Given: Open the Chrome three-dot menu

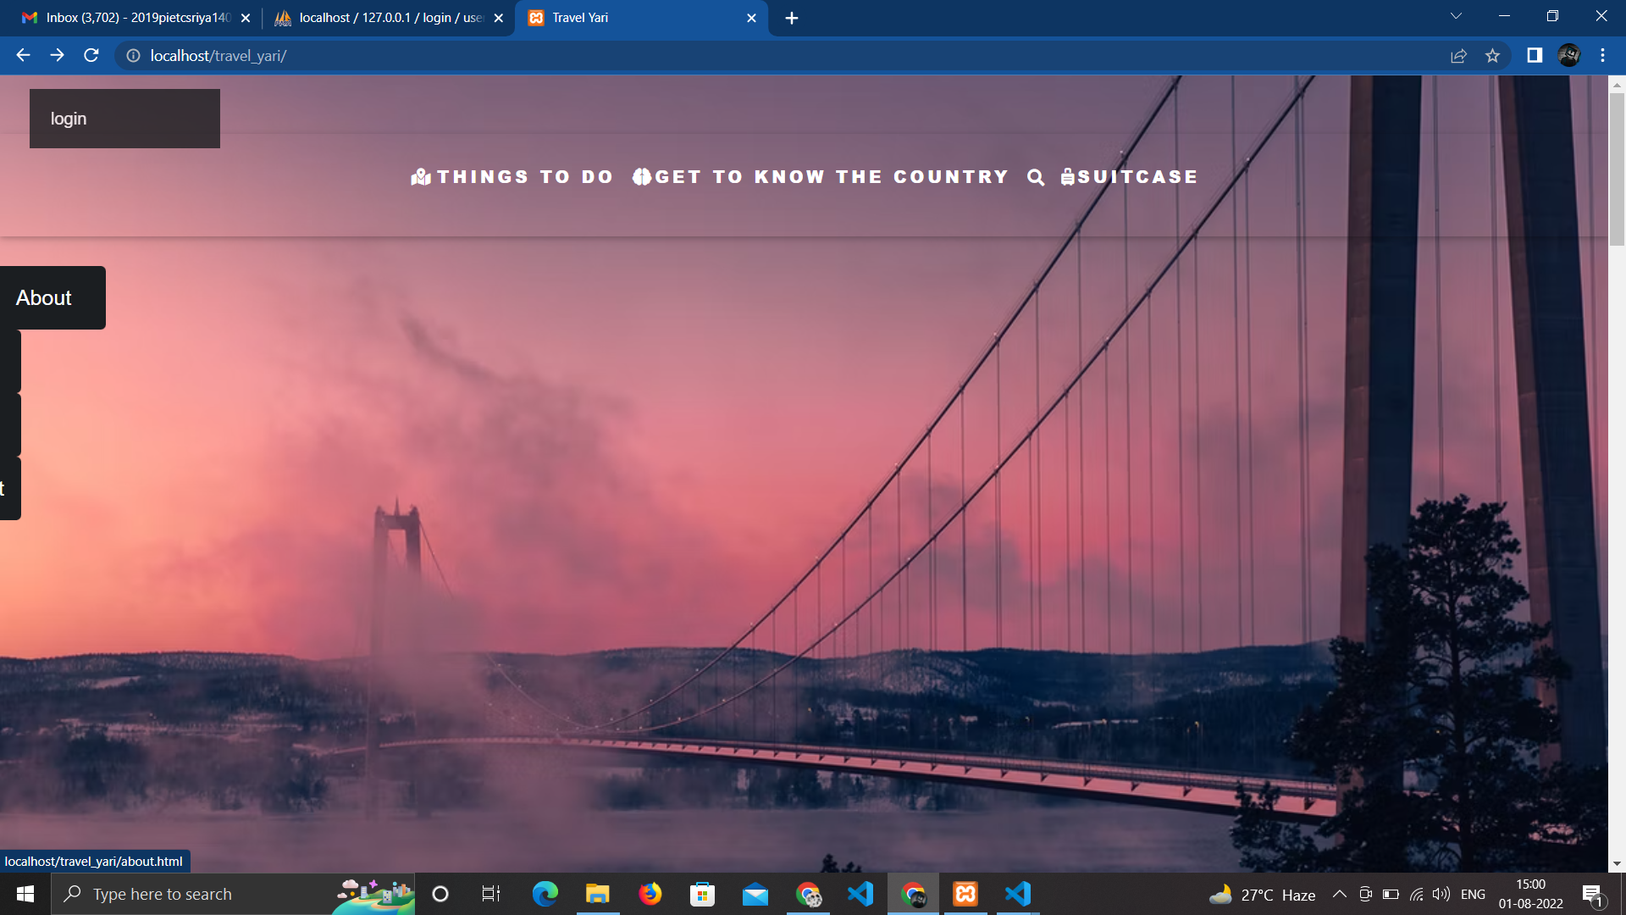Looking at the screenshot, I should click(x=1602, y=56).
